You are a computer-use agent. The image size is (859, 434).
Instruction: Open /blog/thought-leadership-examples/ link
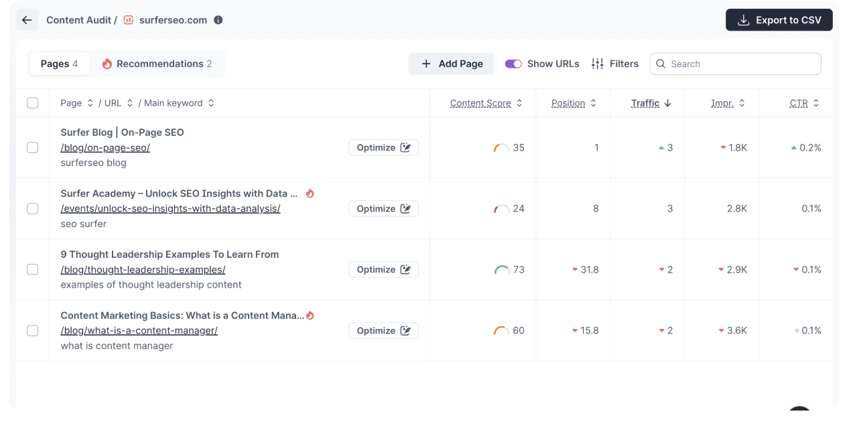click(x=143, y=269)
